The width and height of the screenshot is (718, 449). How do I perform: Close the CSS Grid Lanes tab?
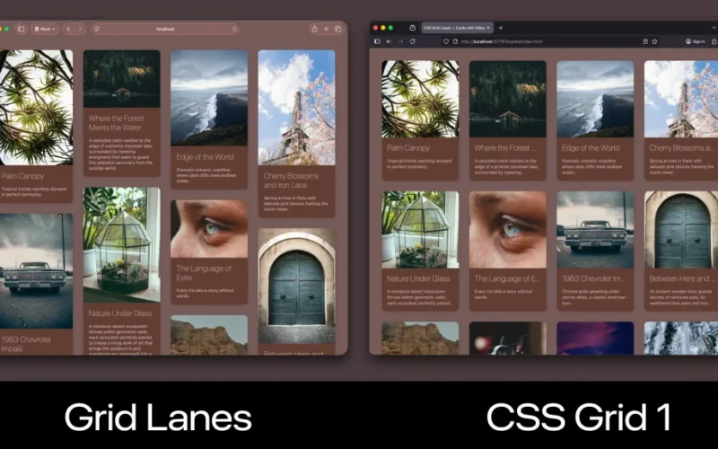(489, 28)
